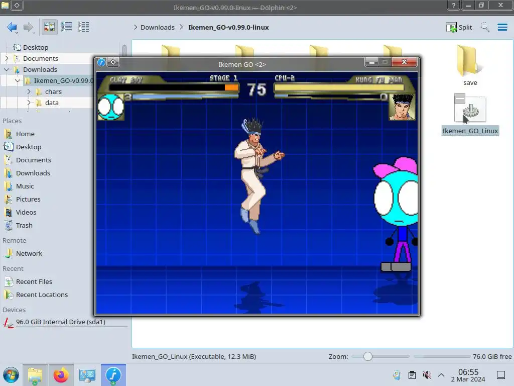
Task: Expand hidden system tray icons
Action: [441, 375]
